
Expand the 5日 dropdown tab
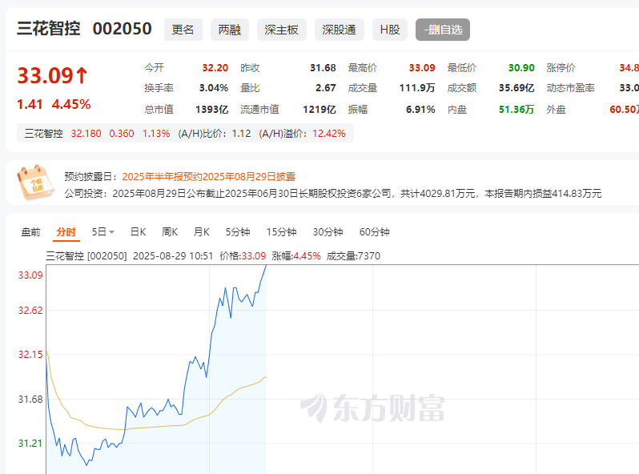tap(102, 232)
